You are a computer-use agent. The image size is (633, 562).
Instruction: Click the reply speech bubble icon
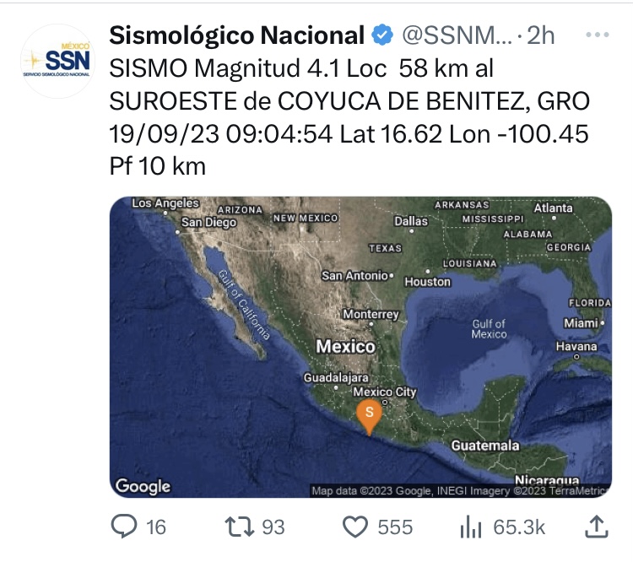pyautogui.click(x=123, y=527)
